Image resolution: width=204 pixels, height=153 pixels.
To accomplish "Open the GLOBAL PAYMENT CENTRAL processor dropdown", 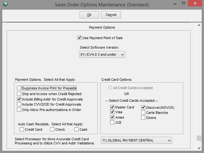I will (136, 140).
